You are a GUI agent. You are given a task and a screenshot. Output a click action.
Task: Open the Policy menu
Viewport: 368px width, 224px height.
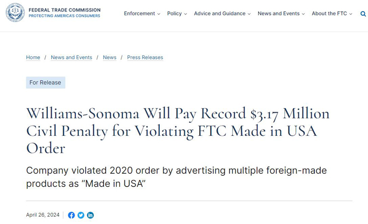(175, 14)
